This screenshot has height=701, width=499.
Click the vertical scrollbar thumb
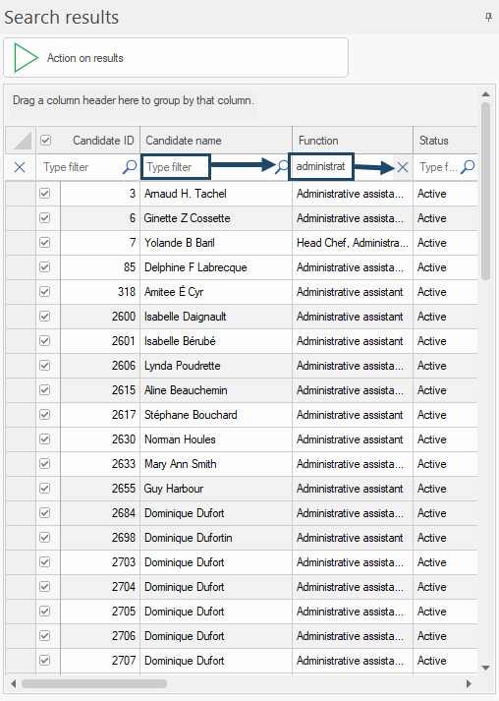pos(485,192)
